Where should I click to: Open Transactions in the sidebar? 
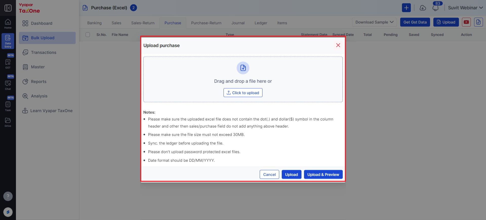click(47, 52)
